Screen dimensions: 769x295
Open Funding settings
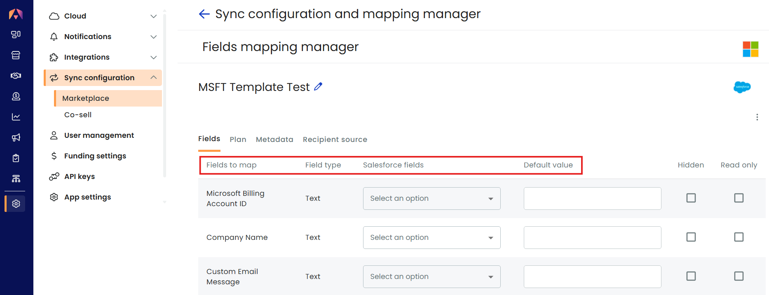click(95, 156)
